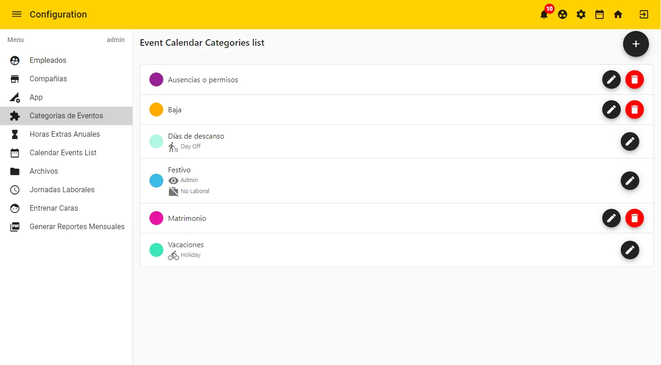Edit the Vacaciones category

(x=630, y=250)
